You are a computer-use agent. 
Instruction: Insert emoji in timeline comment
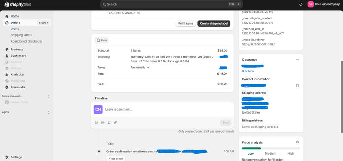(x=97, y=123)
